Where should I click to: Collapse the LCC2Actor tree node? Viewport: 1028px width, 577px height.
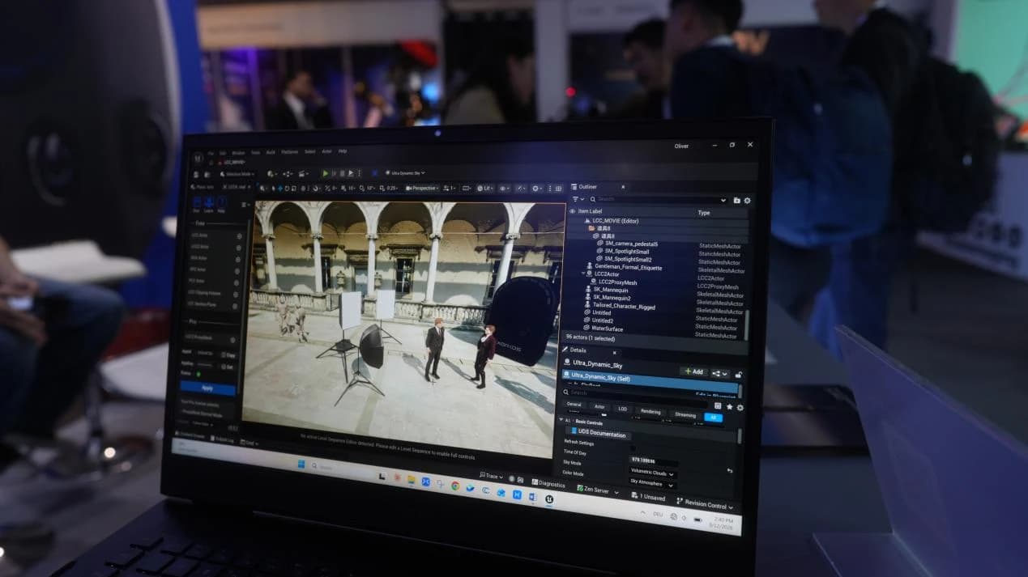tap(583, 274)
